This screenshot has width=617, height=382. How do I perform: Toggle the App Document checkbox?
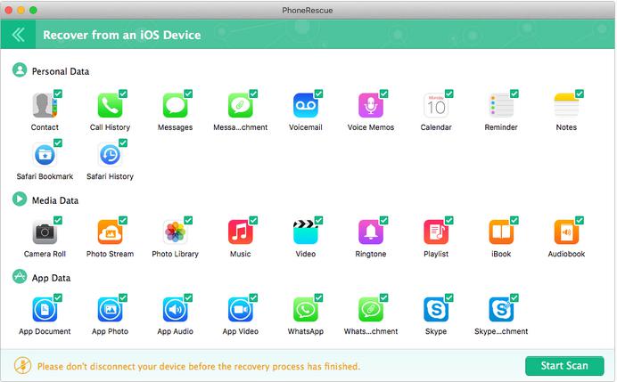click(58, 297)
